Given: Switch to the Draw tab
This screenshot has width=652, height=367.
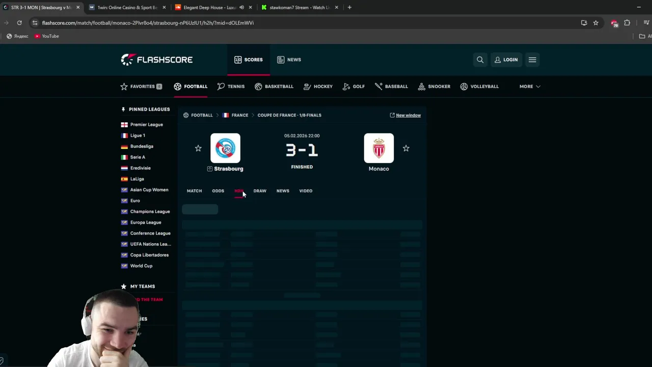Looking at the screenshot, I should click(x=260, y=191).
